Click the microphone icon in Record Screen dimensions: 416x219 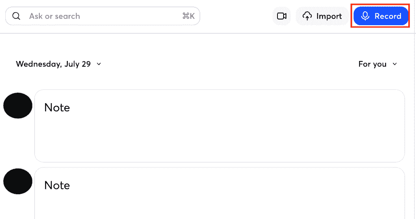[365, 16]
